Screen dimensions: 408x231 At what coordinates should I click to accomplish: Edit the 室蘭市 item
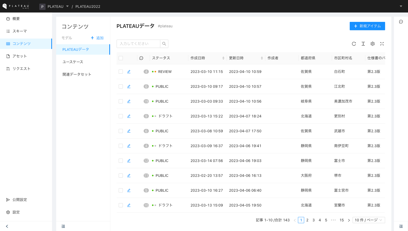(x=129, y=205)
